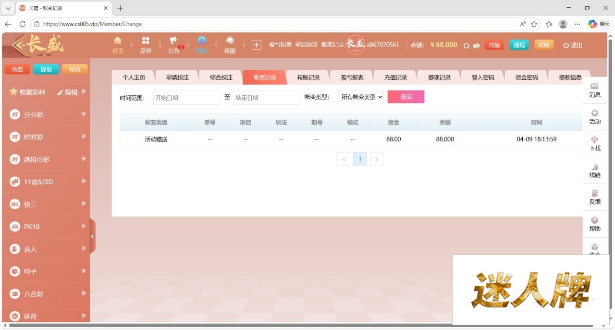This screenshot has width=615, height=330.
Task: Click the plus icon in the header
Action: pyautogui.click(x=257, y=45)
